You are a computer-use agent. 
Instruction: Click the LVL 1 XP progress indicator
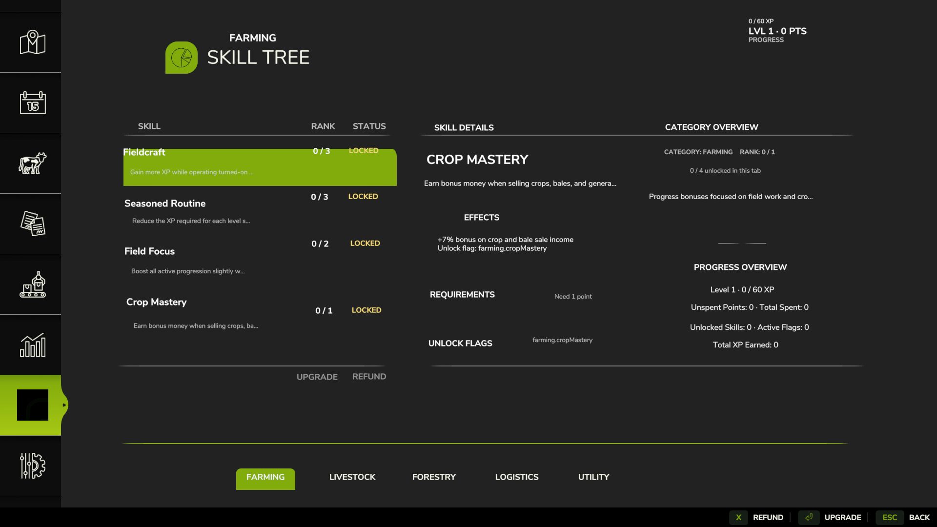click(777, 31)
